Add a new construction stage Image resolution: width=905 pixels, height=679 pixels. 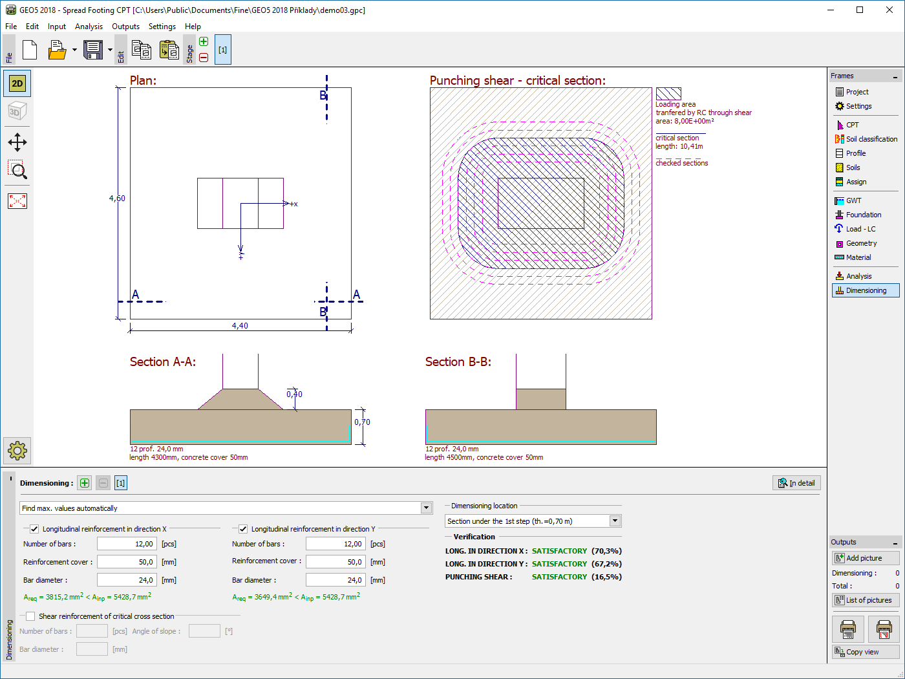204,42
